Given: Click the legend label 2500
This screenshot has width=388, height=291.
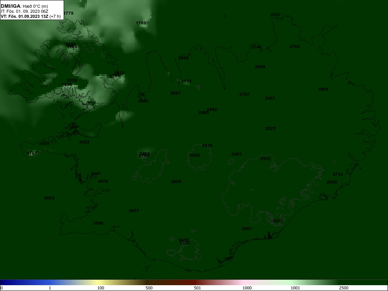Looking at the screenshot, I should coord(344,288).
